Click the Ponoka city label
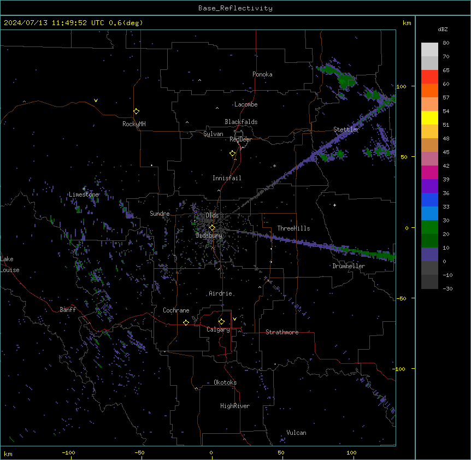Screen dimensions: 471x460 coord(262,74)
